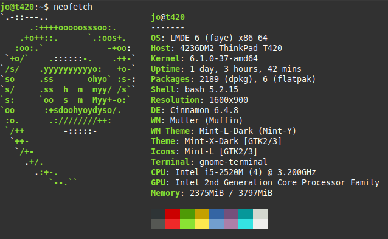
Task: Click ASCII logo line '.:++++ooooossoo:.'
Action: [73, 27]
